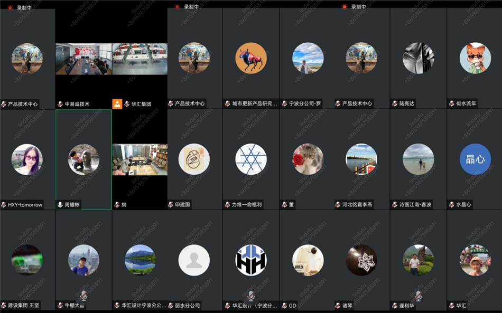This screenshot has height=313, width=502.
Task: Open 胡's live video thumbnail
Action: pyautogui.click(x=139, y=158)
